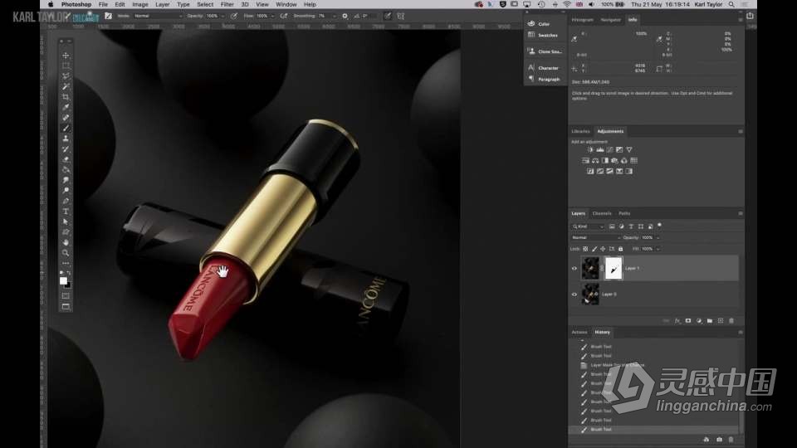Toggle pressure for brush size
This screenshot has height=448, width=797.
(388, 16)
